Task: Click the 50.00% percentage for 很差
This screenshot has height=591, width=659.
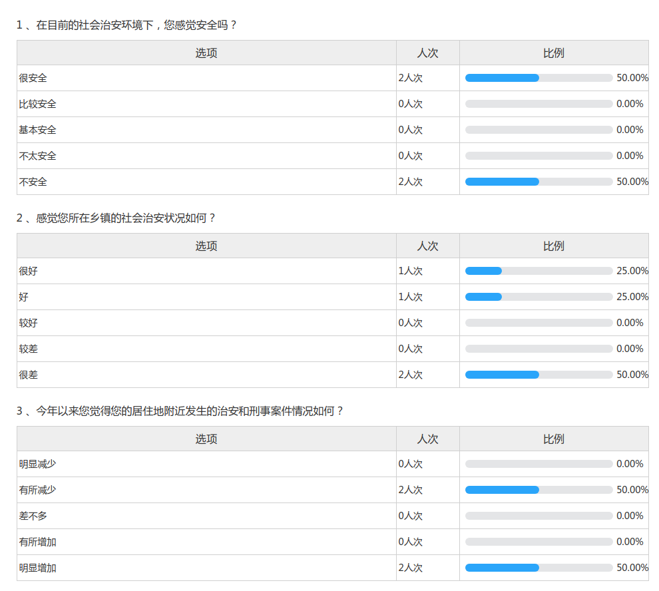Action: click(632, 375)
